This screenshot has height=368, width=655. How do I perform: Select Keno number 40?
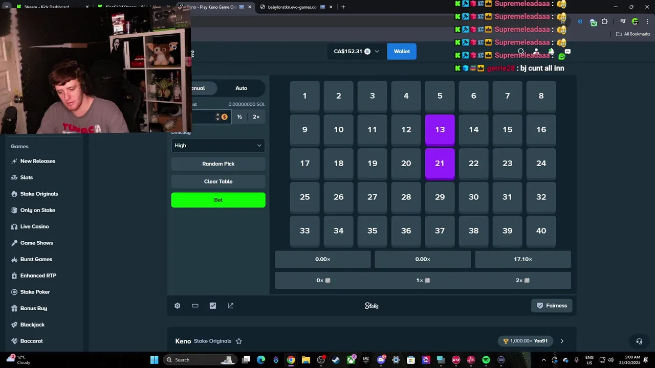coord(541,231)
